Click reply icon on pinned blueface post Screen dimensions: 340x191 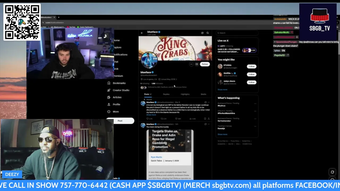148,119
